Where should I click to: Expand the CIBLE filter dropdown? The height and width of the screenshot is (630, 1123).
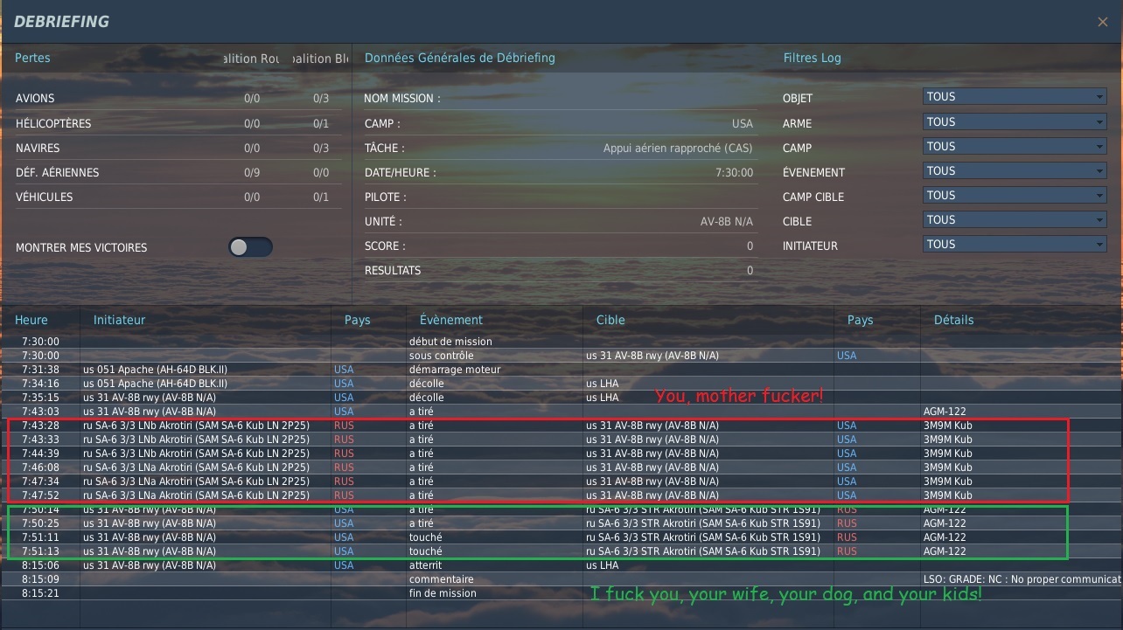[1015, 220]
